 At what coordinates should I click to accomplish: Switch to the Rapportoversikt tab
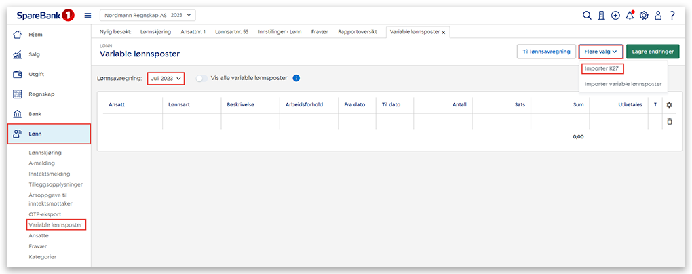coord(357,32)
